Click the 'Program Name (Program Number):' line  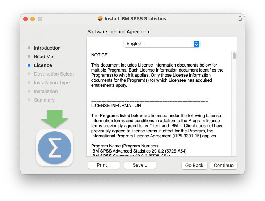point(125,146)
